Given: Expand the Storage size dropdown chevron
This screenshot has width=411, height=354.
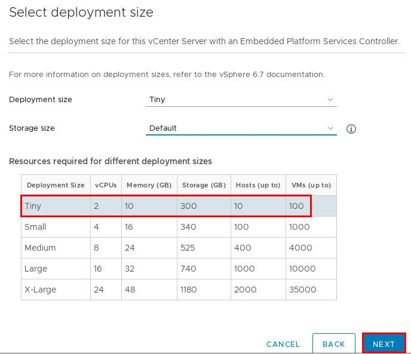Looking at the screenshot, I should 330,128.
